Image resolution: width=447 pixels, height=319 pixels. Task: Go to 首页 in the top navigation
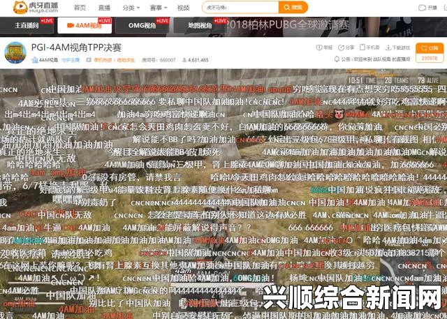80,8
